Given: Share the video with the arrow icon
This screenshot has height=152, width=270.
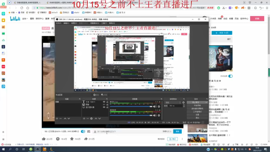Looking at the screenshot, I should click(86, 139).
